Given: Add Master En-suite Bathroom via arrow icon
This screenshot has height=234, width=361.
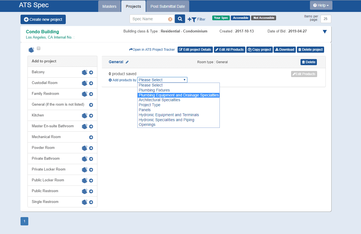Looking at the screenshot, I should click(x=91, y=127).
